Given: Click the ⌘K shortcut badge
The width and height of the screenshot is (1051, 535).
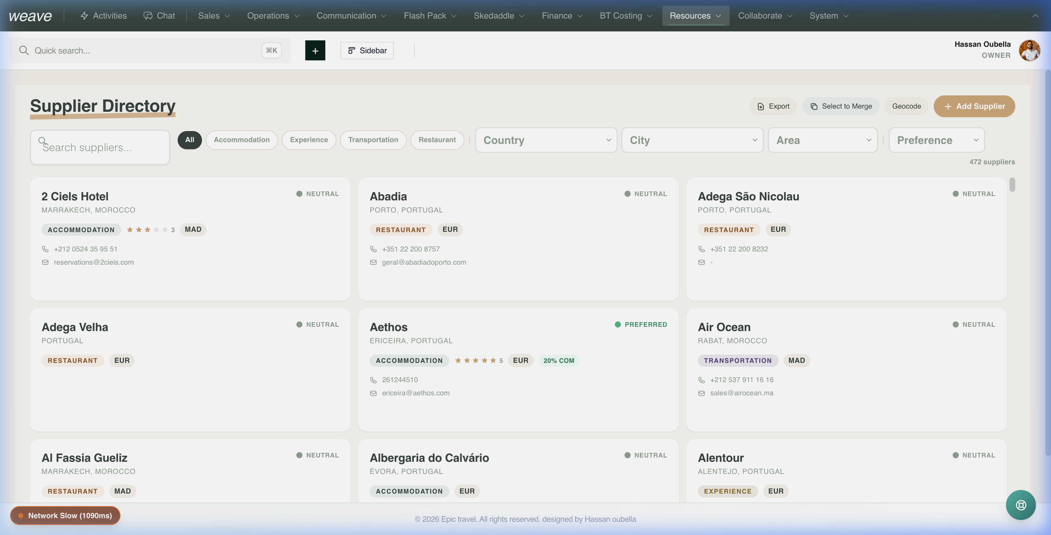Looking at the screenshot, I should tap(271, 50).
